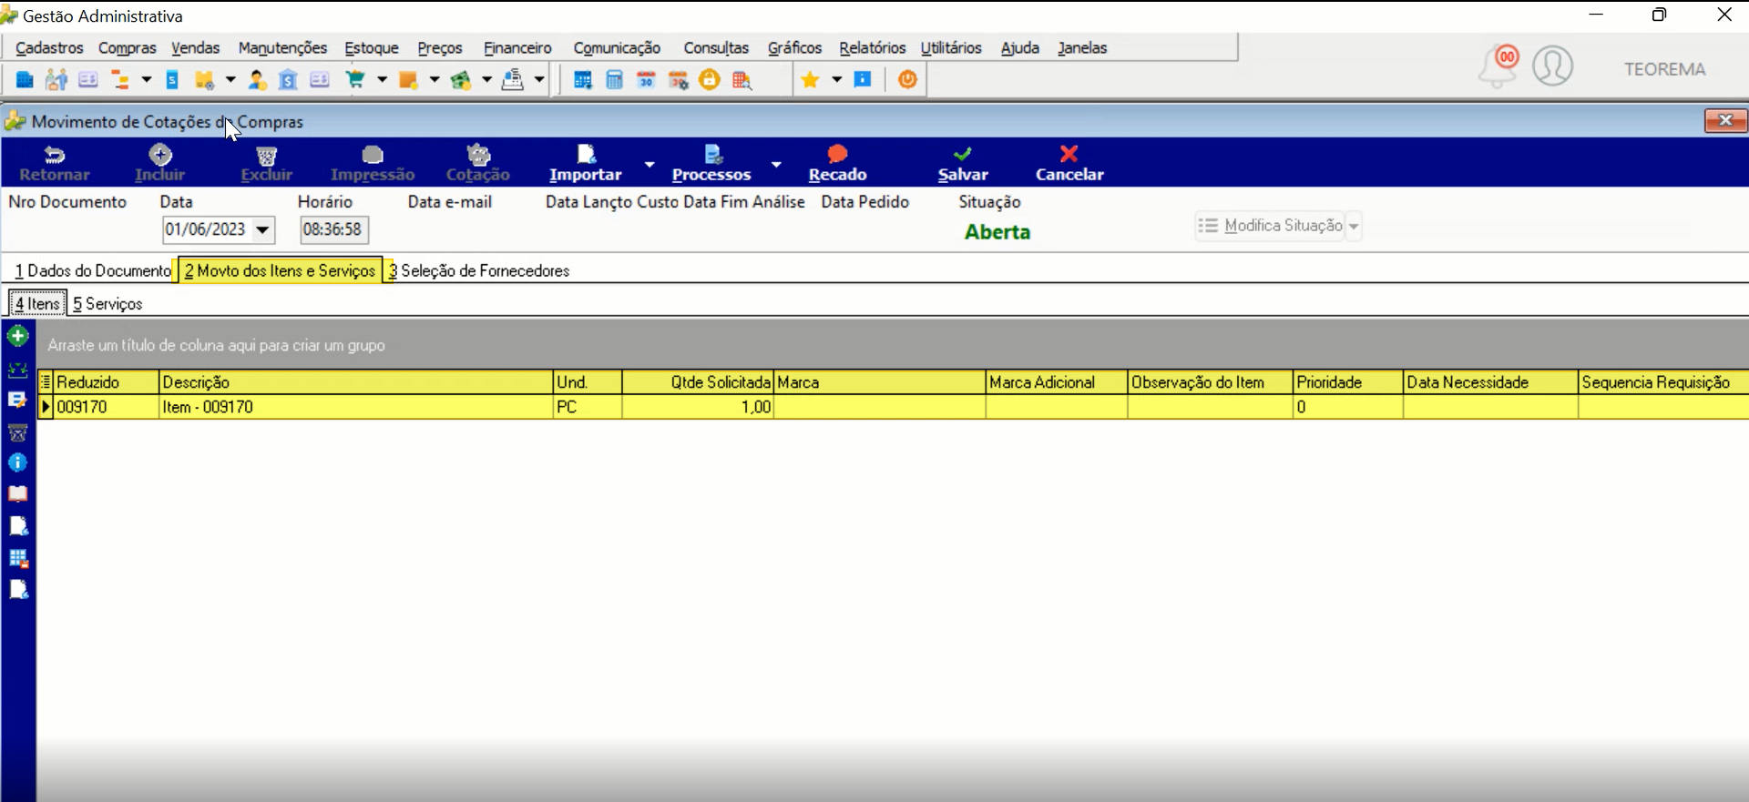Viewport: 1749px width, 802px height.
Task: Click the pencil edit item sidebar icon
Action: coord(17,400)
